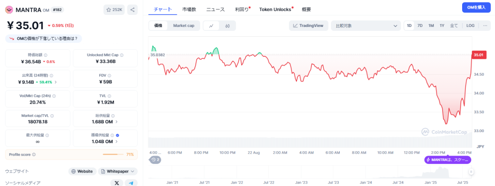Viewport: 495px width, 186px height.
Task: Click the Profile score 71% bar
Action: click(x=113, y=155)
